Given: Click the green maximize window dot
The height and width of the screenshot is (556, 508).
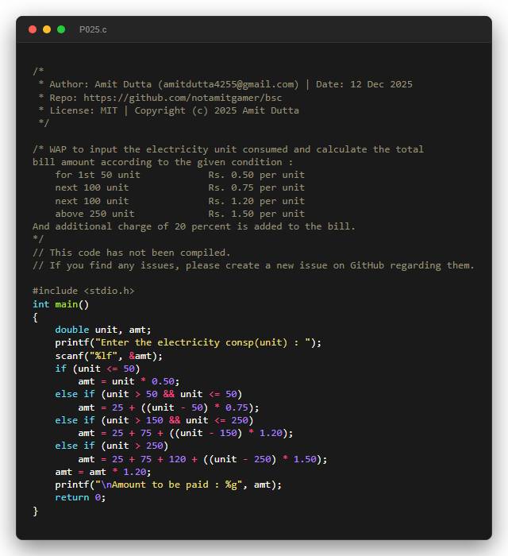Looking at the screenshot, I should click(x=61, y=29).
